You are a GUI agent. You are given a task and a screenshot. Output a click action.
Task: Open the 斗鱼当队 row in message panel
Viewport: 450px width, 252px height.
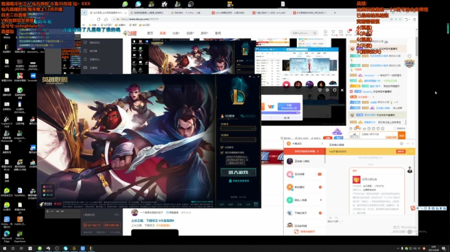(304, 143)
